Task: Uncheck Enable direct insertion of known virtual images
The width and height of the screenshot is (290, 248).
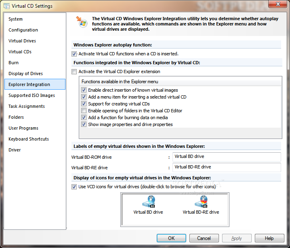Action: [84, 90]
